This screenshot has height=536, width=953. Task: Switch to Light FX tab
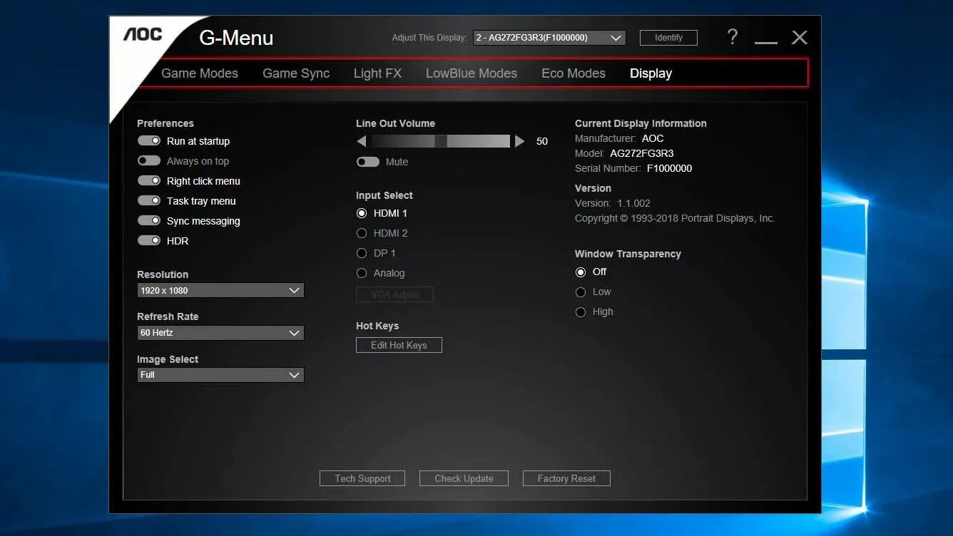click(377, 73)
